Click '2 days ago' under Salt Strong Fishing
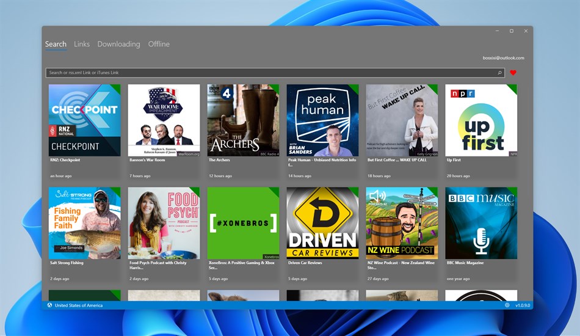The image size is (580, 336). tap(60, 279)
